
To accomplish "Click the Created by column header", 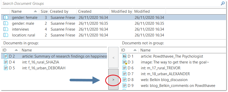I will point(62,11).
